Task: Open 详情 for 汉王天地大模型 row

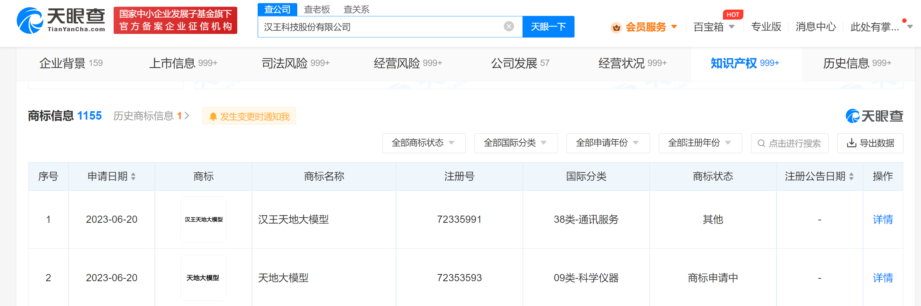Action: [883, 219]
